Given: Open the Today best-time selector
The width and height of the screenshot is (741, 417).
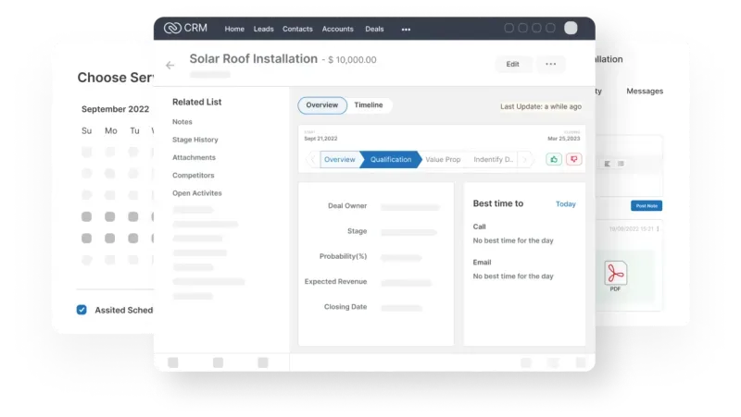Looking at the screenshot, I should pyautogui.click(x=565, y=203).
